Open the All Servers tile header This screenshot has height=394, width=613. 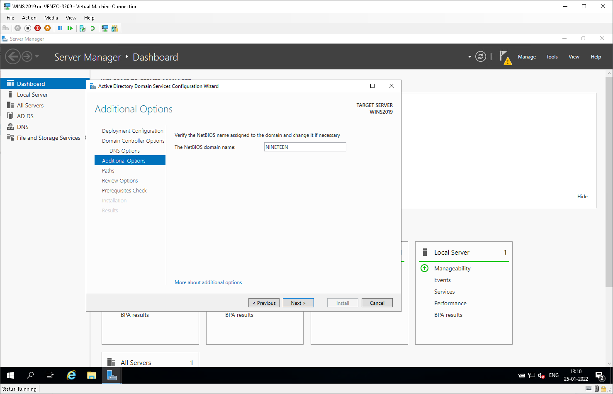[x=136, y=362]
